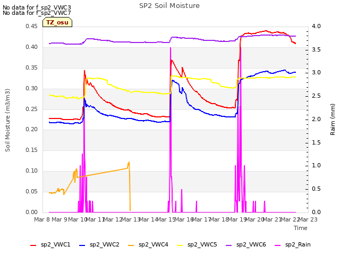
Task: Click the 1.0 right axis value
Action: tap(317, 165)
